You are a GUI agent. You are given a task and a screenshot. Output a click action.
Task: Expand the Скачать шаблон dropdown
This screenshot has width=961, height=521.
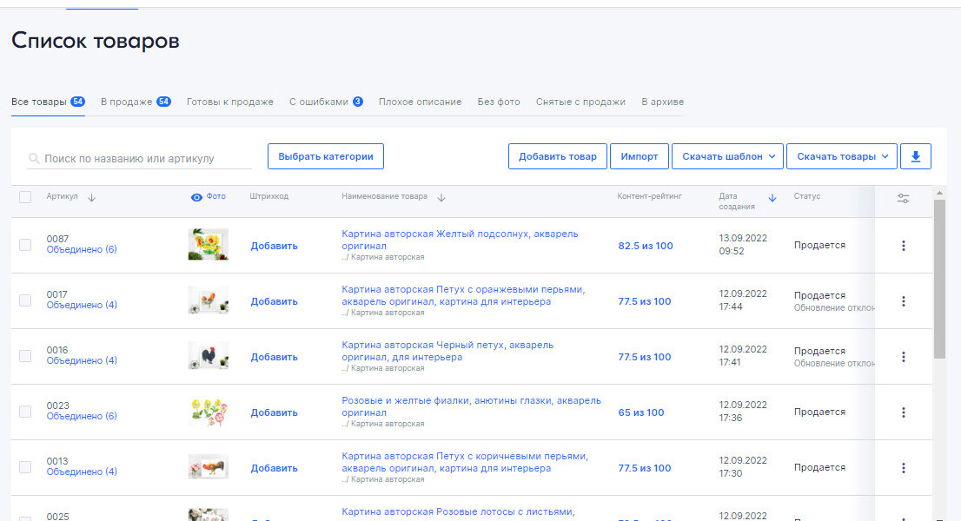coord(727,156)
